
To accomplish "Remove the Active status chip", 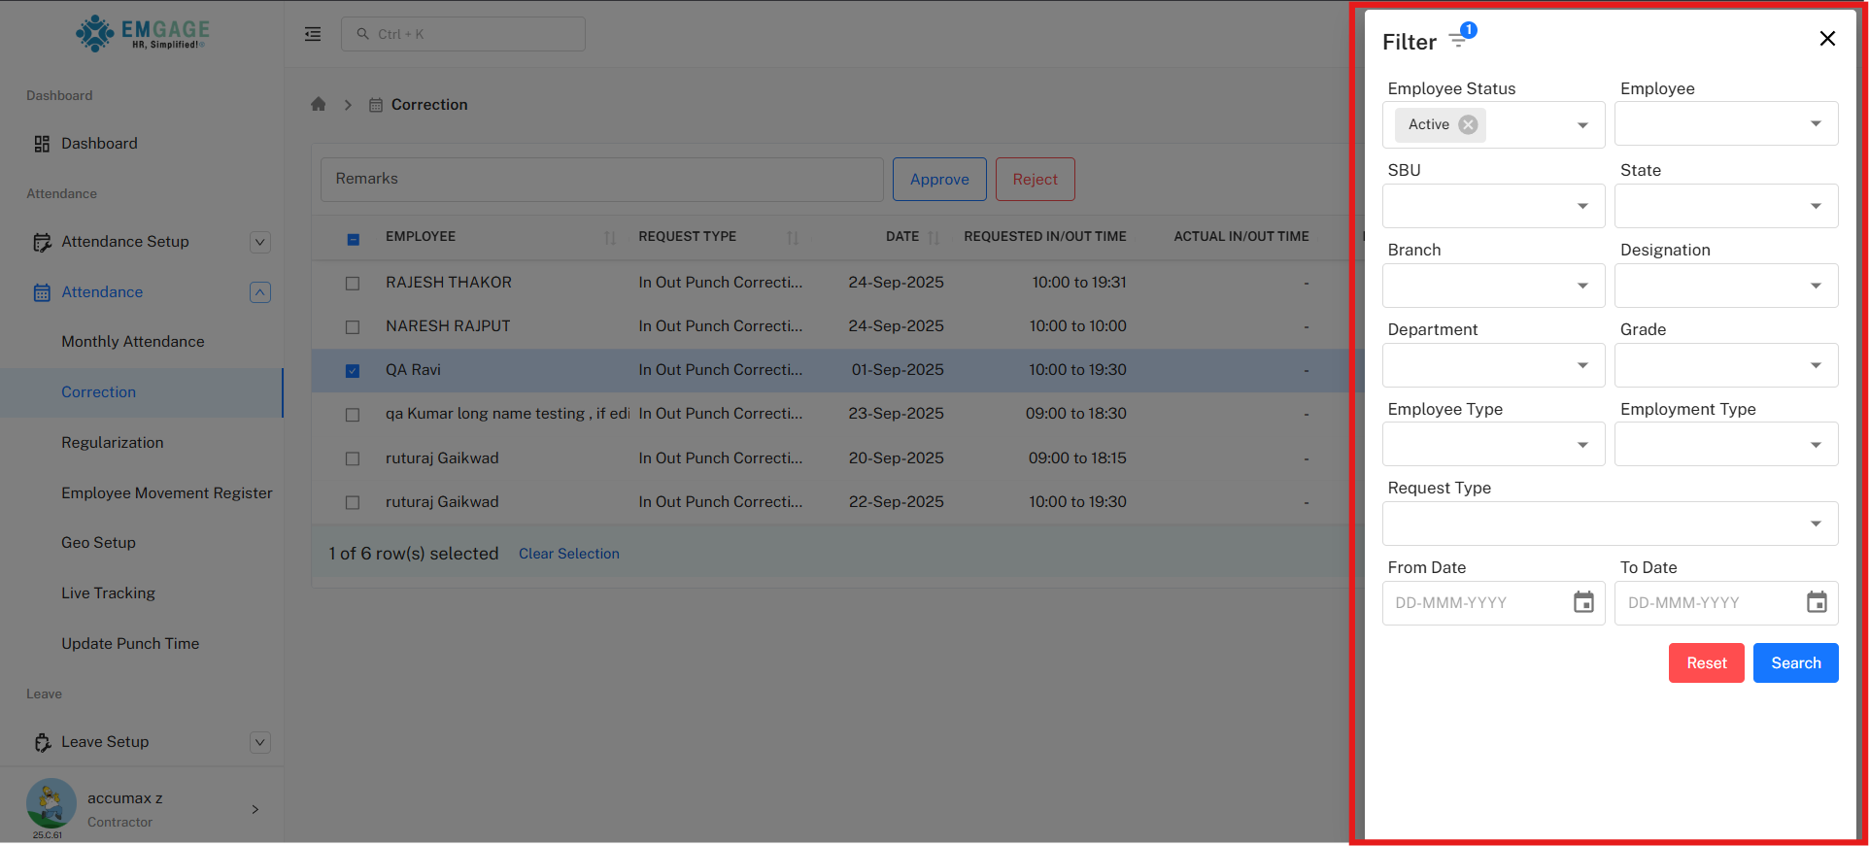I will pos(1468,124).
